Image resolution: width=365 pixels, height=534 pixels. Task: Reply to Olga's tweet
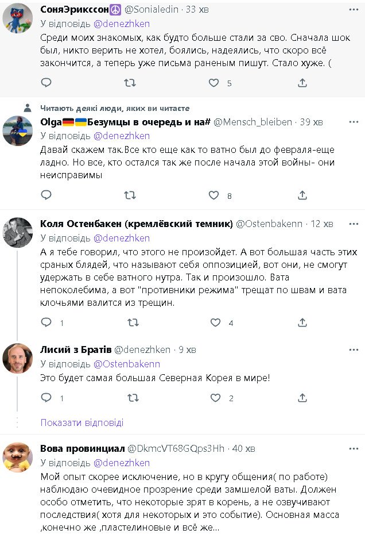(x=46, y=195)
